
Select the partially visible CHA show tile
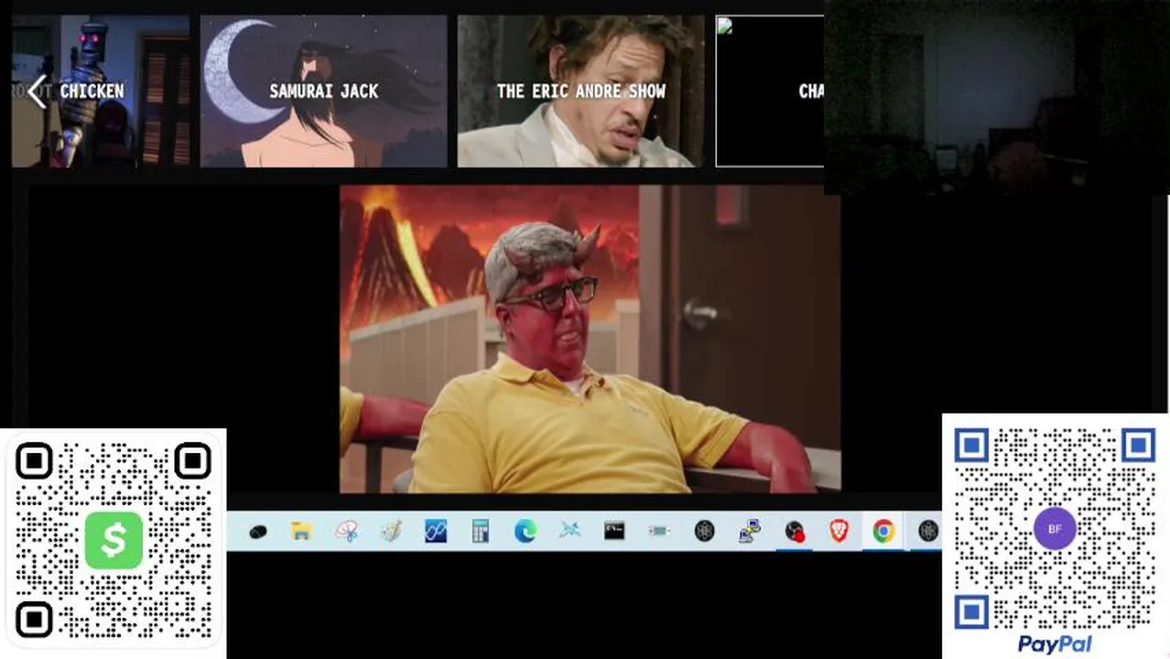(x=770, y=92)
